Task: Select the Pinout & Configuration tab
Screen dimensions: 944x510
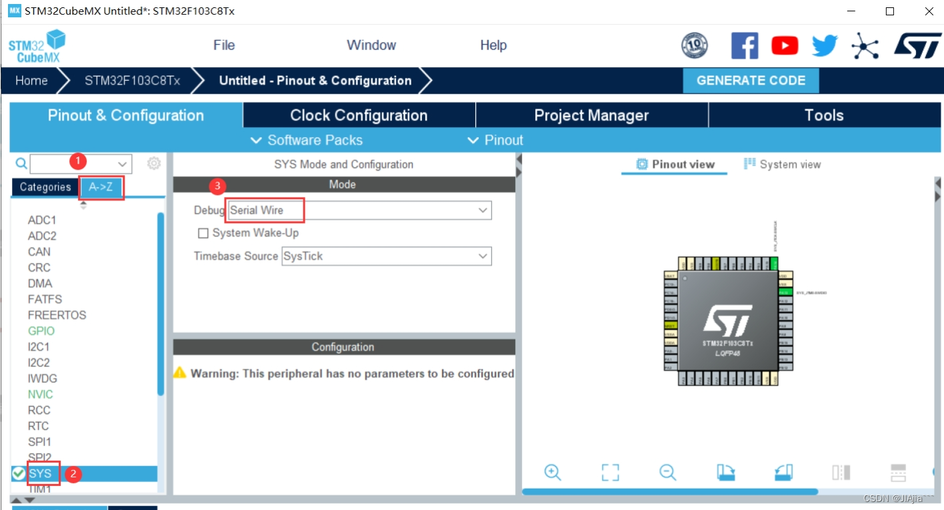Action: (x=126, y=115)
